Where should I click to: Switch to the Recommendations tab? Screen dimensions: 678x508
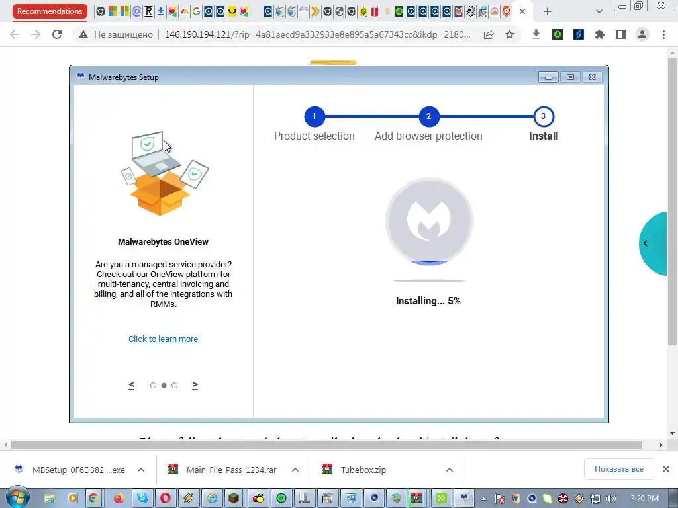pos(50,11)
